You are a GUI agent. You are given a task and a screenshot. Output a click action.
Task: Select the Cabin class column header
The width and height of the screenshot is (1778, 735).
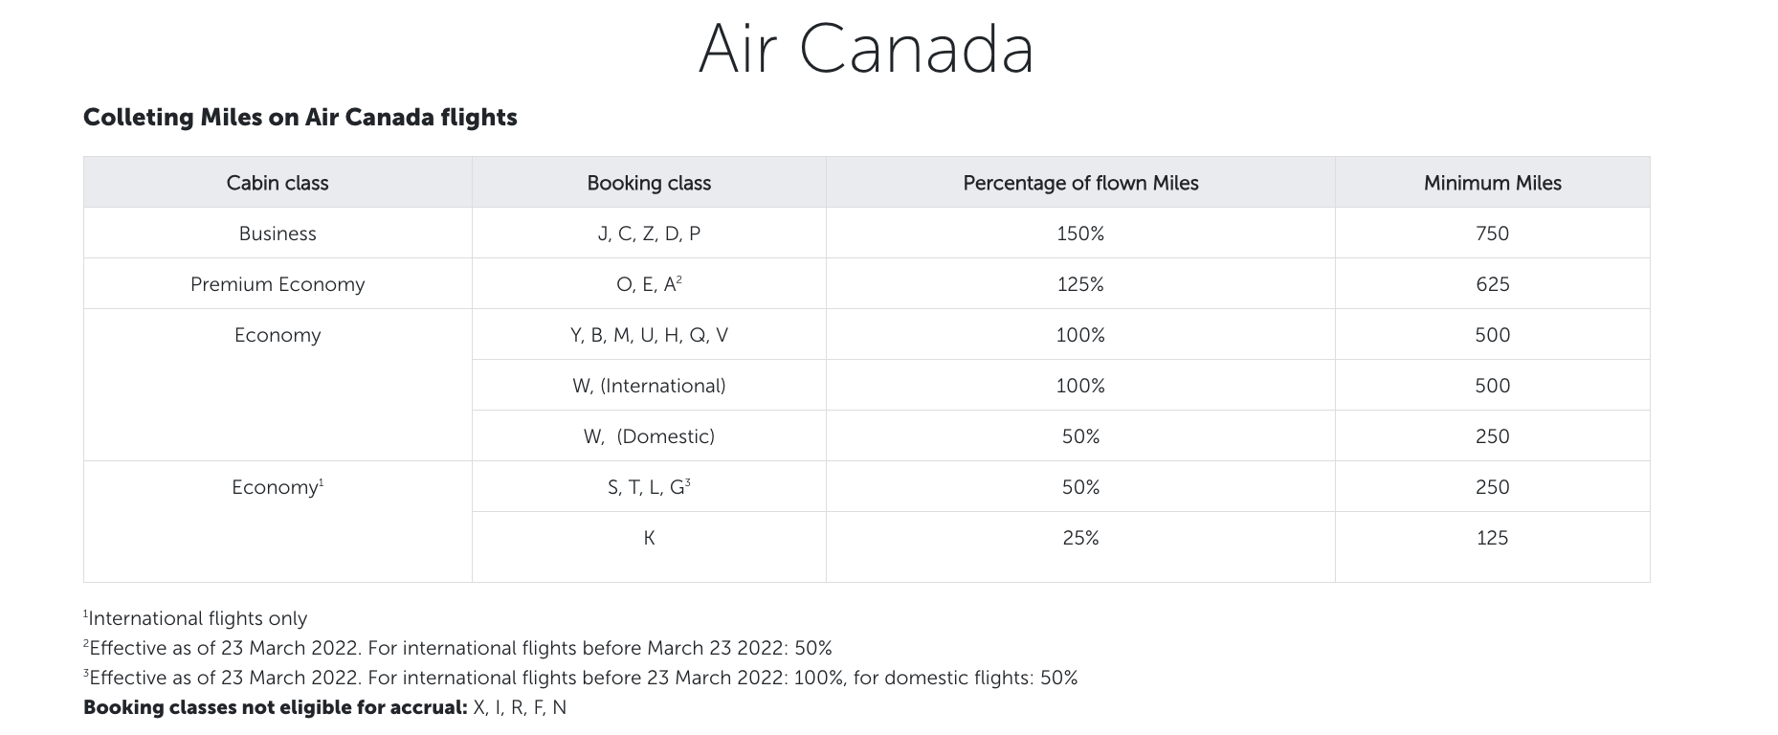pos(278,183)
